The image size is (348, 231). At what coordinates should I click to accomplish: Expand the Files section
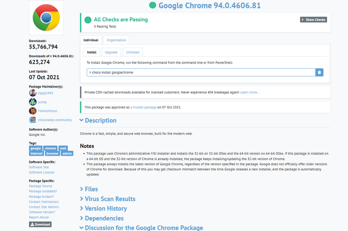pos(89,189)
